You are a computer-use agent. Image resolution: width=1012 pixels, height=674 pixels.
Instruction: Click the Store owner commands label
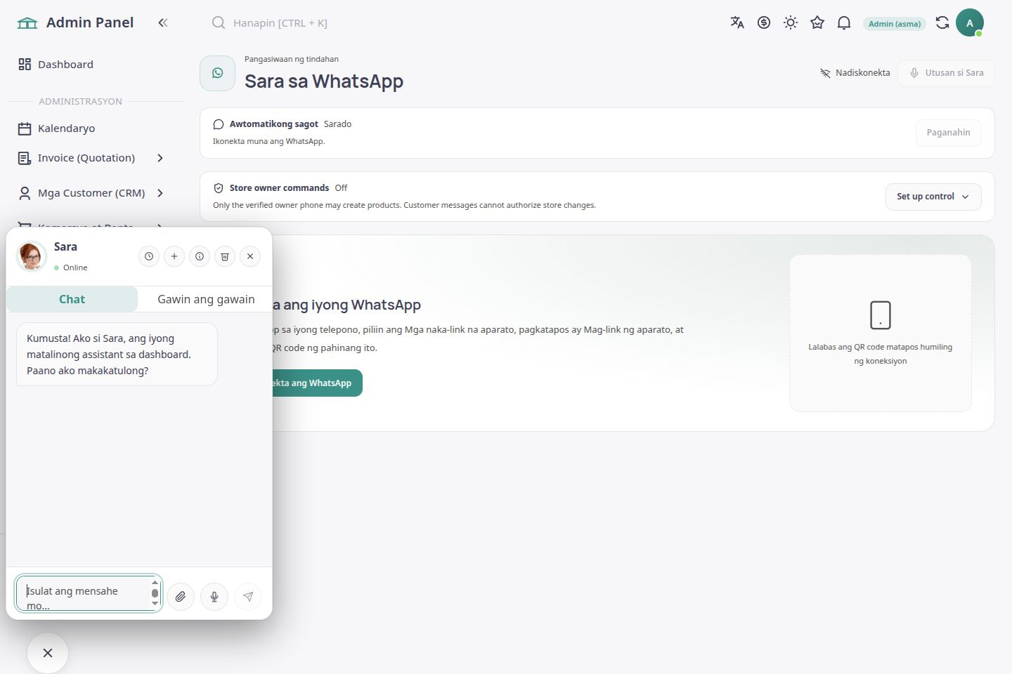click(279, 188)
